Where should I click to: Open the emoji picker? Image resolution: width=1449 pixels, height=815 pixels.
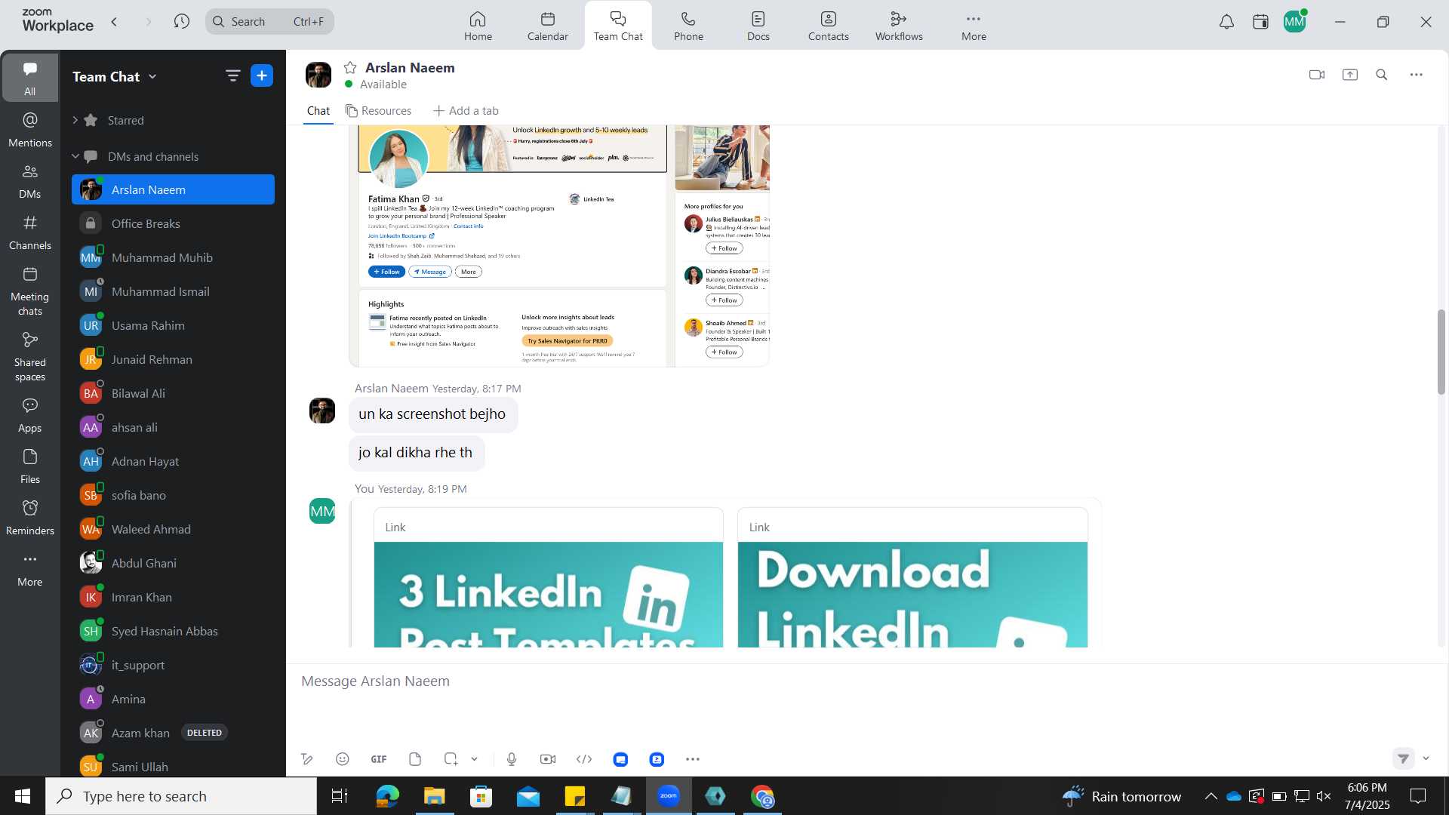343,759
